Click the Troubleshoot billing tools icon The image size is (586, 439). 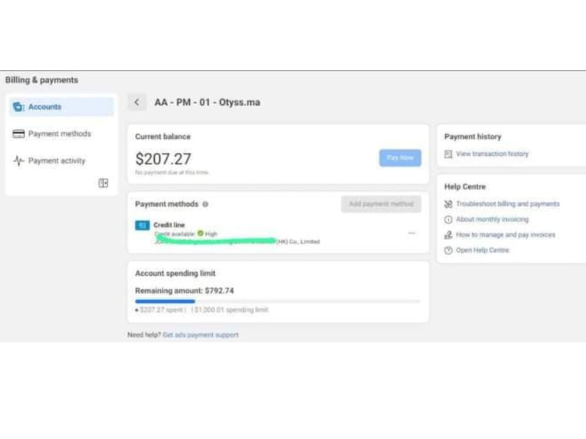point(448,204)
